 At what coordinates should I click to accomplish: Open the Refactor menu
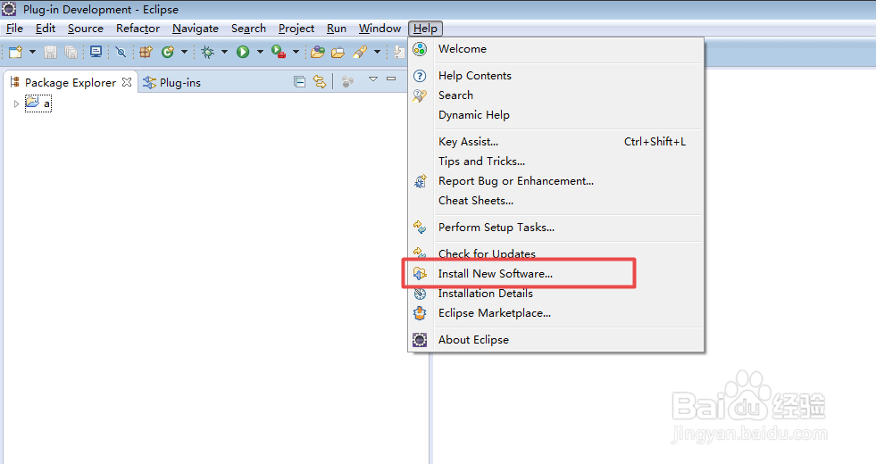138,29
